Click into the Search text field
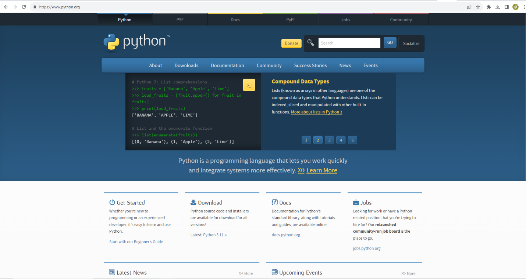 [x=349, y=43]
